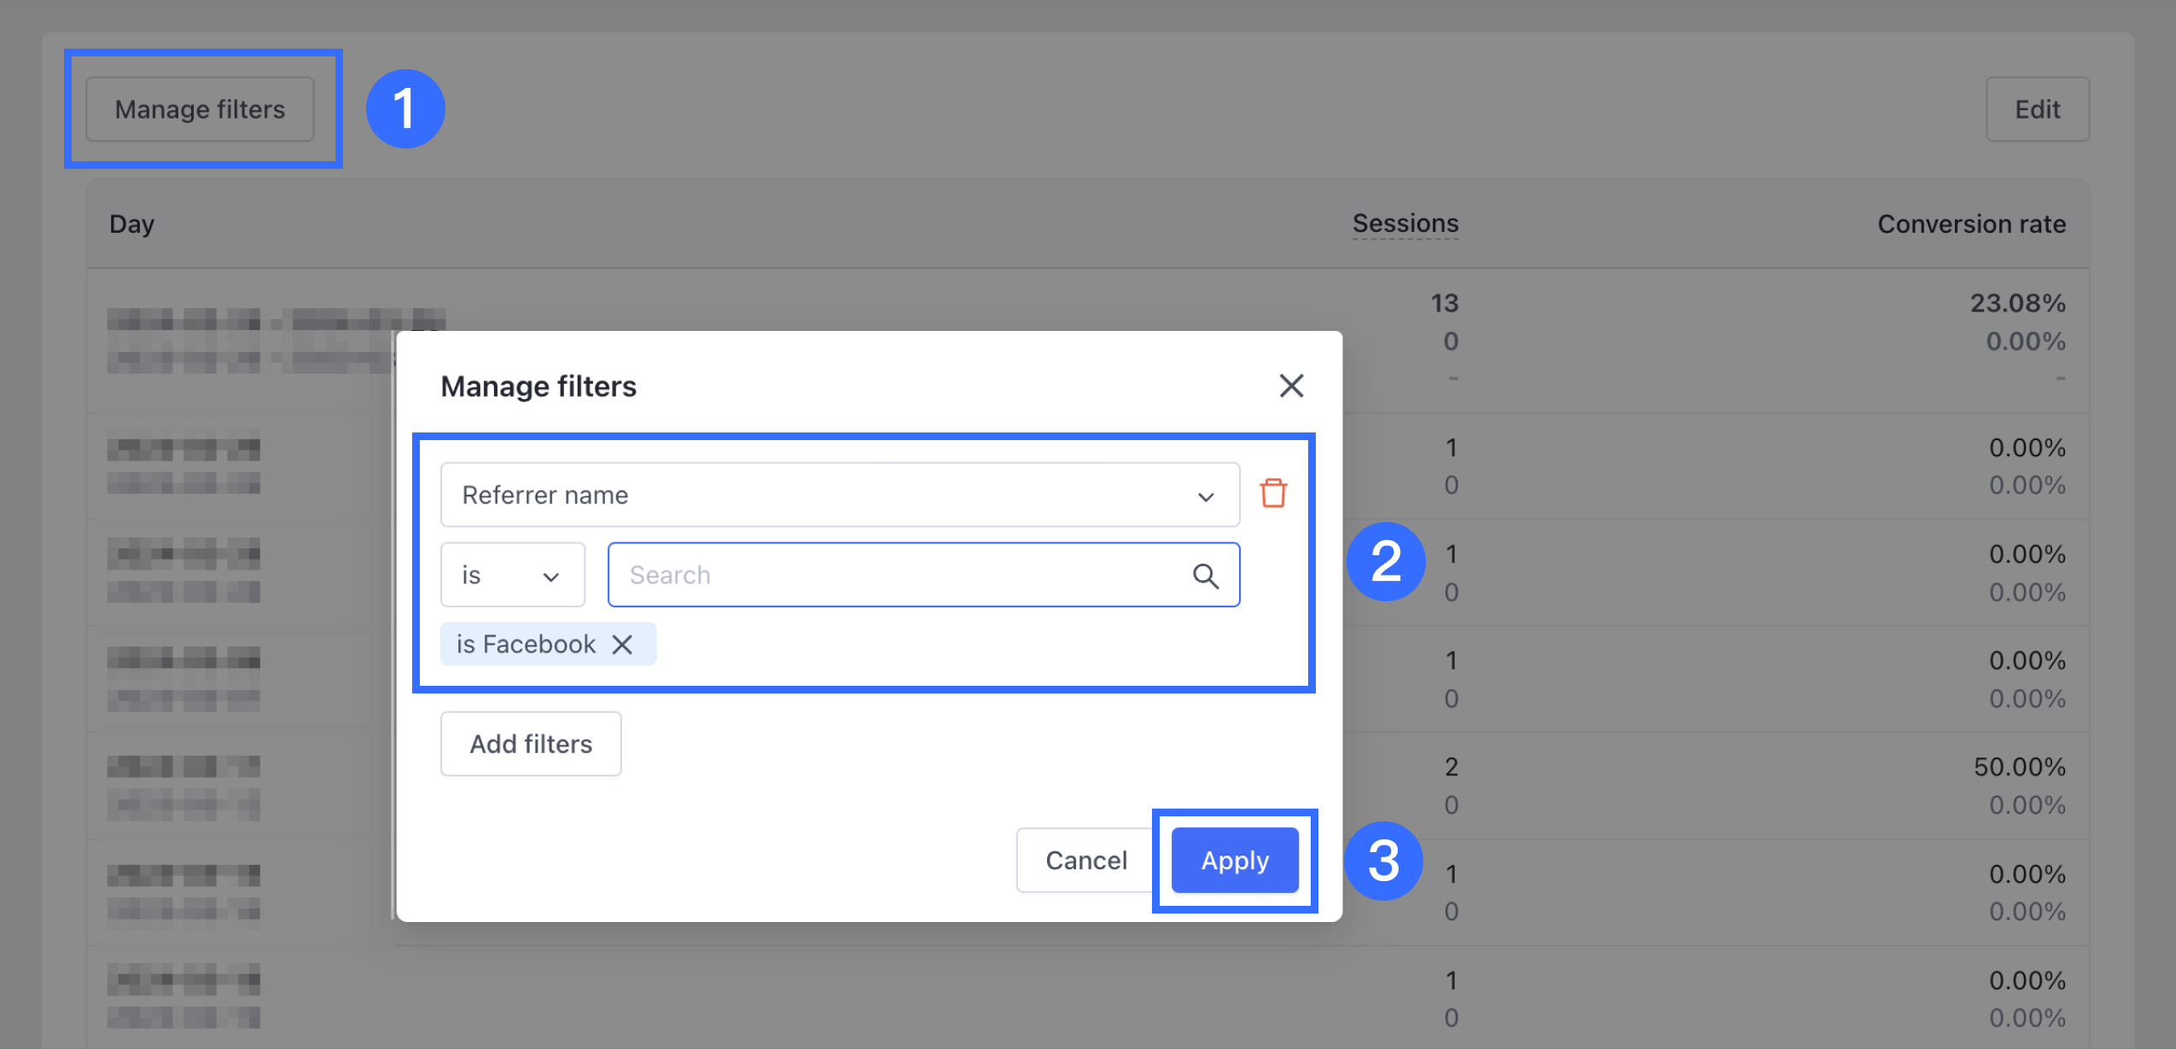Delete the Referrer name filter with trash icon
Screen dimensions: 2176x1050
click(x=1273, y=493)
